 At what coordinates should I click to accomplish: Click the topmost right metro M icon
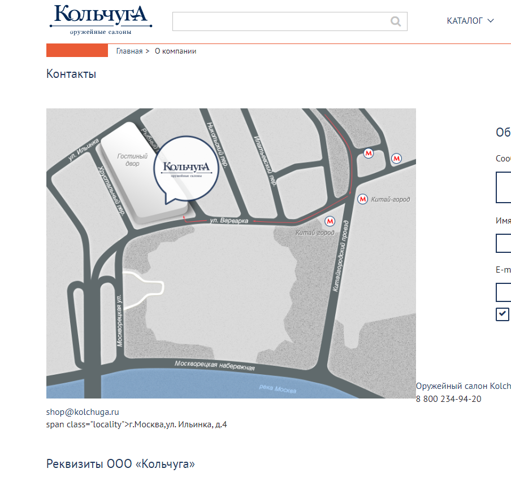[396, 159]
